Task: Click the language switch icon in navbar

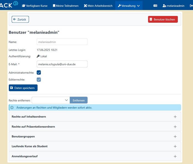Action: coord(155,6)
